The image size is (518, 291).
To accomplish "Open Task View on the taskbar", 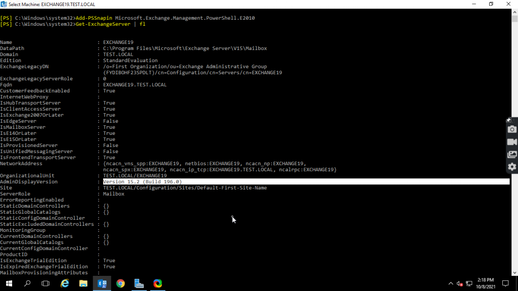I will 46,283.
